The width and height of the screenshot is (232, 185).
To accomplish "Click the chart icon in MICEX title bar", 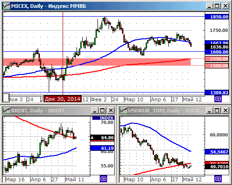I will click(6, 6).
